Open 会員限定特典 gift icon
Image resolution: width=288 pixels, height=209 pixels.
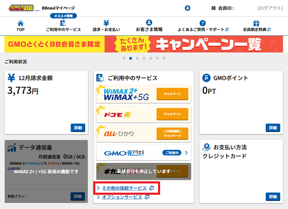(256, 26)
